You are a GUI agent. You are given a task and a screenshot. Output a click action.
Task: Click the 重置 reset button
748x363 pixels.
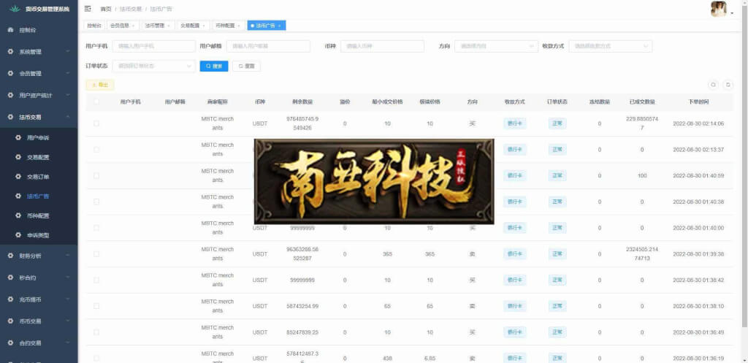[246, 66]
